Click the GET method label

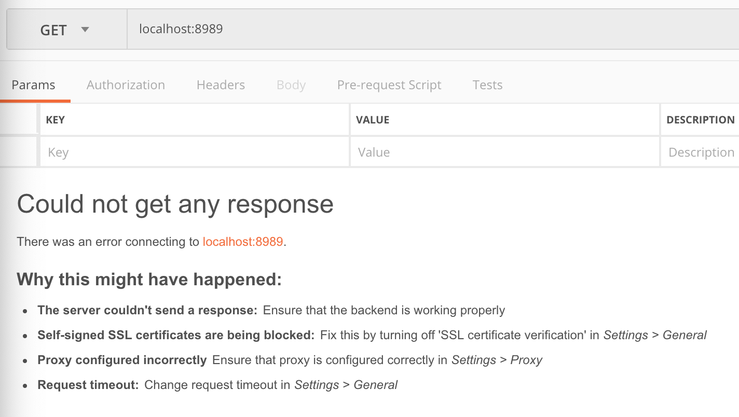point(53,30)
